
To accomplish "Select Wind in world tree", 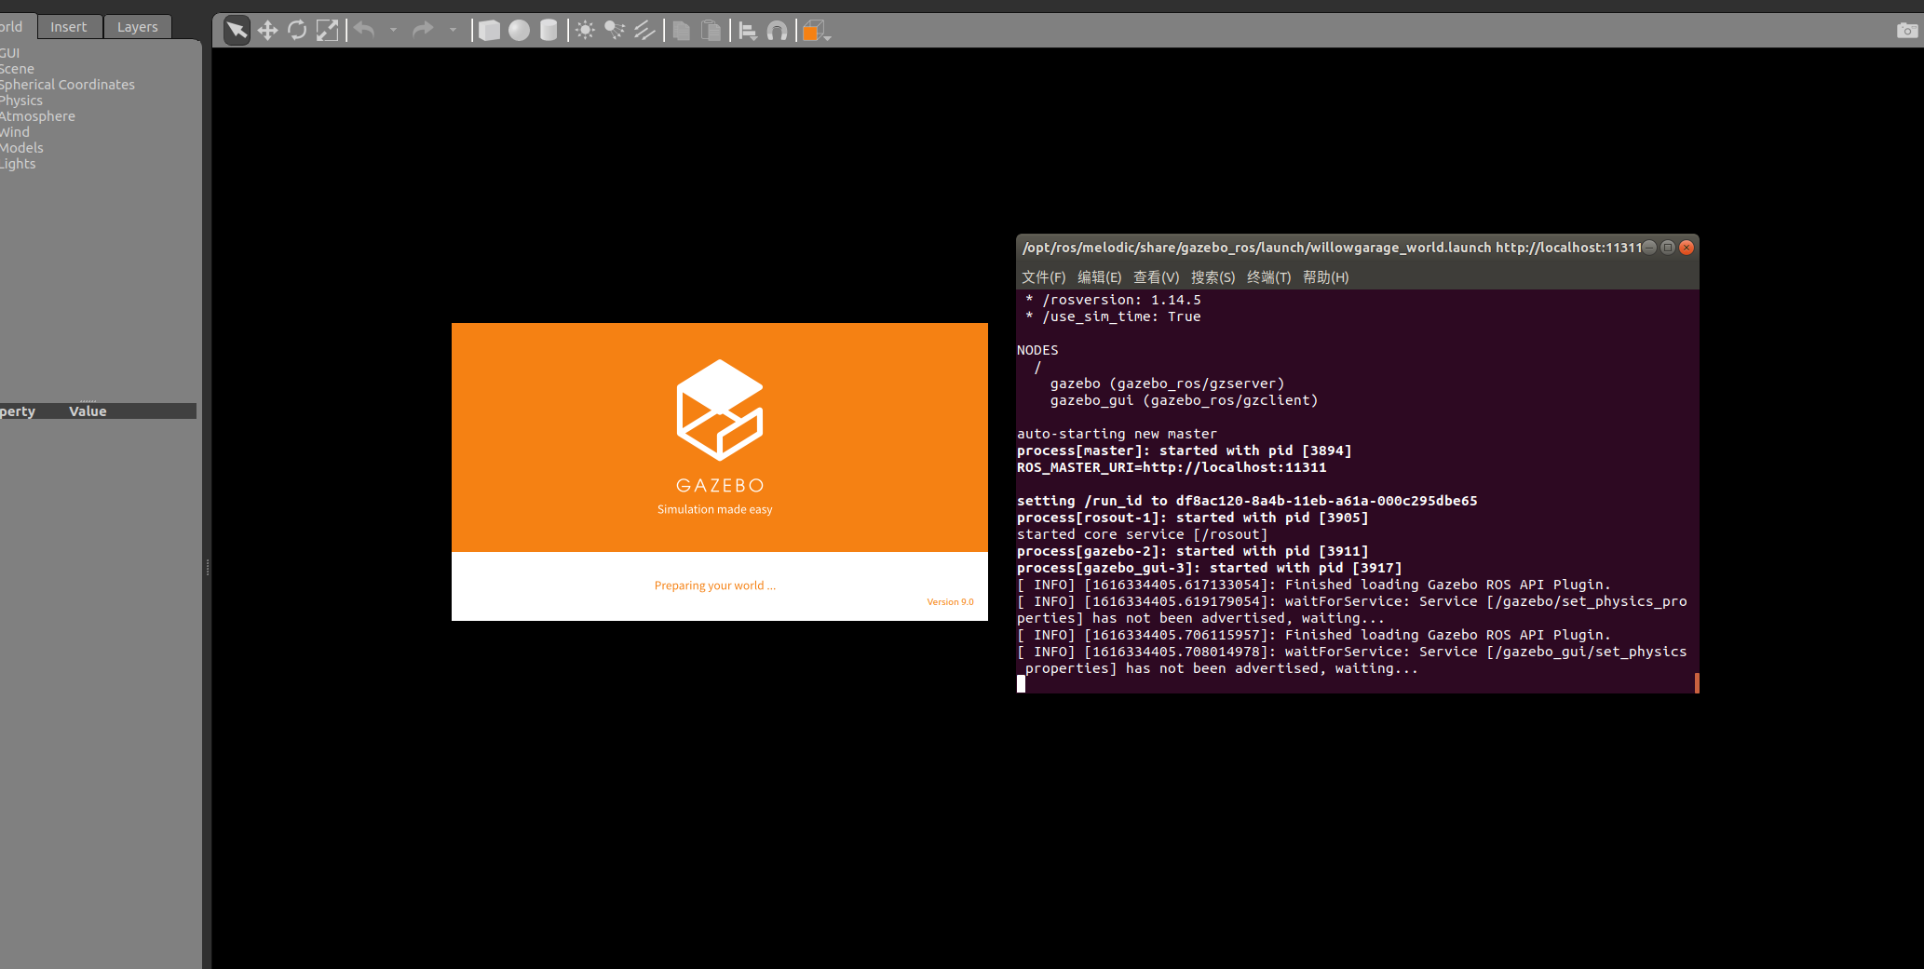I will (15, 132).
